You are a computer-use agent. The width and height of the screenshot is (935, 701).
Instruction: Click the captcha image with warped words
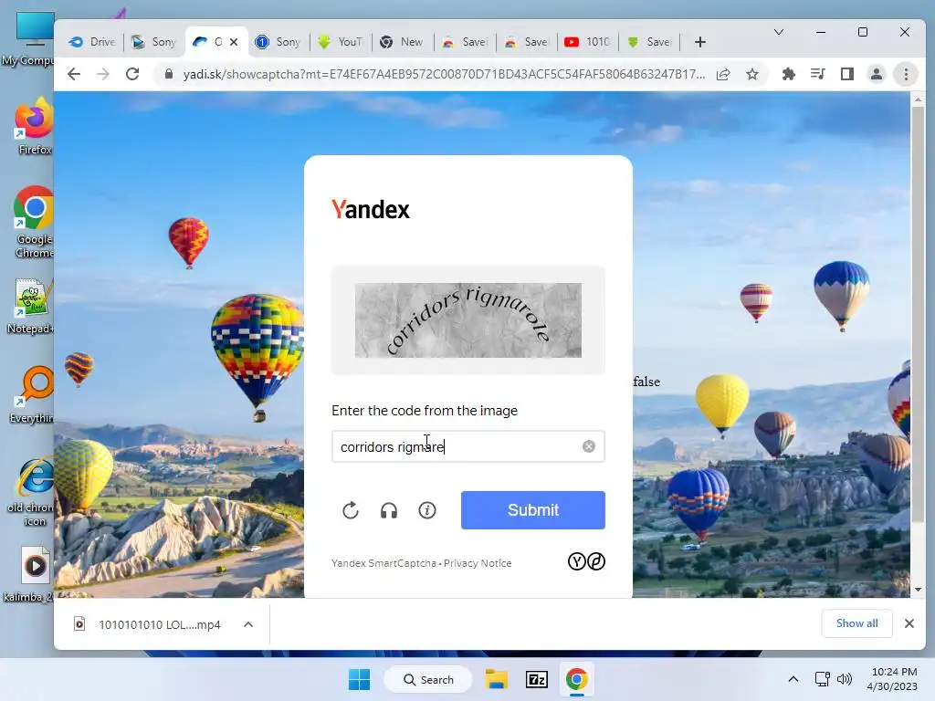(468, 320)
